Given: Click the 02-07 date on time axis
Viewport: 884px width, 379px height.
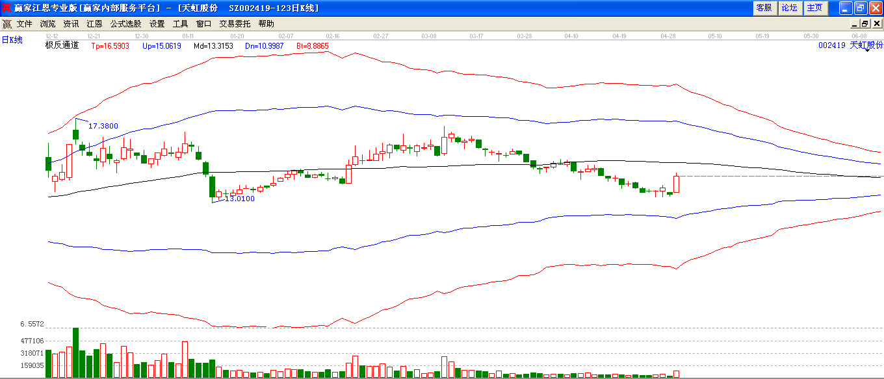Looking at the screenshot, I should point(285,36).
